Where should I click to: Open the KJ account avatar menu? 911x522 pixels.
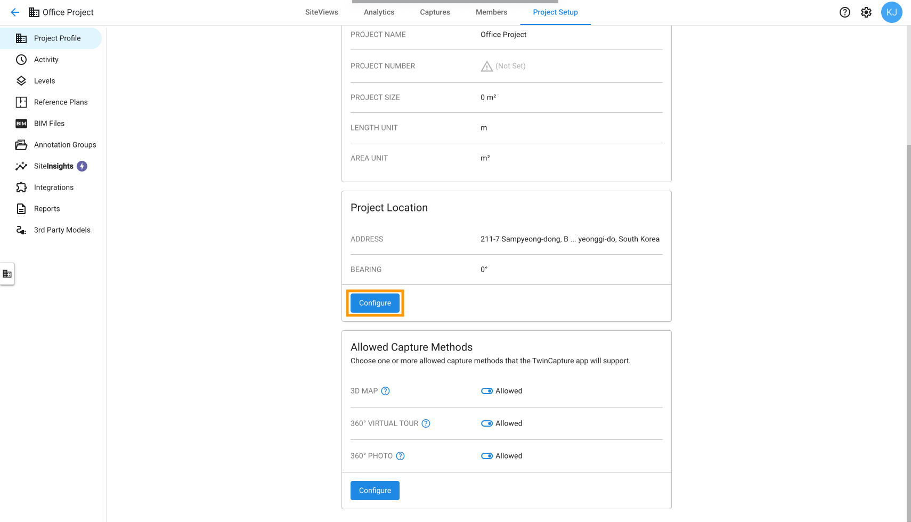click(x=892, y=12)
